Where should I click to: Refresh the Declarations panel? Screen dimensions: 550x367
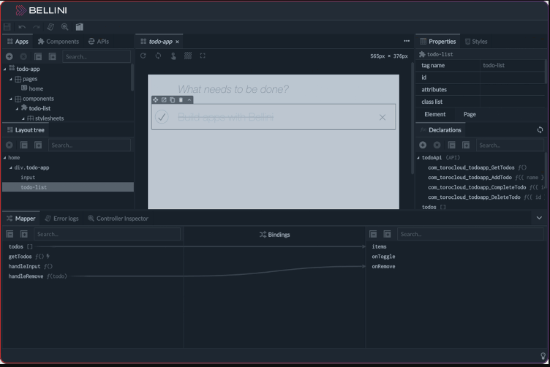pyautogui.click(x=540, y=130)
